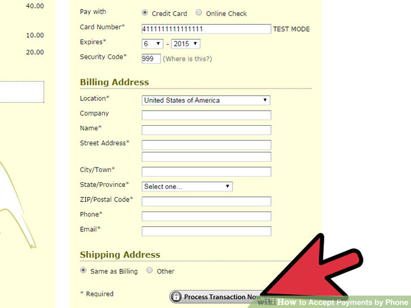Click the 40.00 amount
Viewport: 411px width, 308px height.
click(35, 6)
